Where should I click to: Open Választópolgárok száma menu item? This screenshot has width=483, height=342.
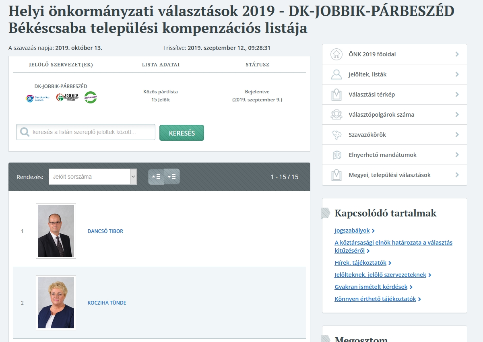tap(394, 115)
